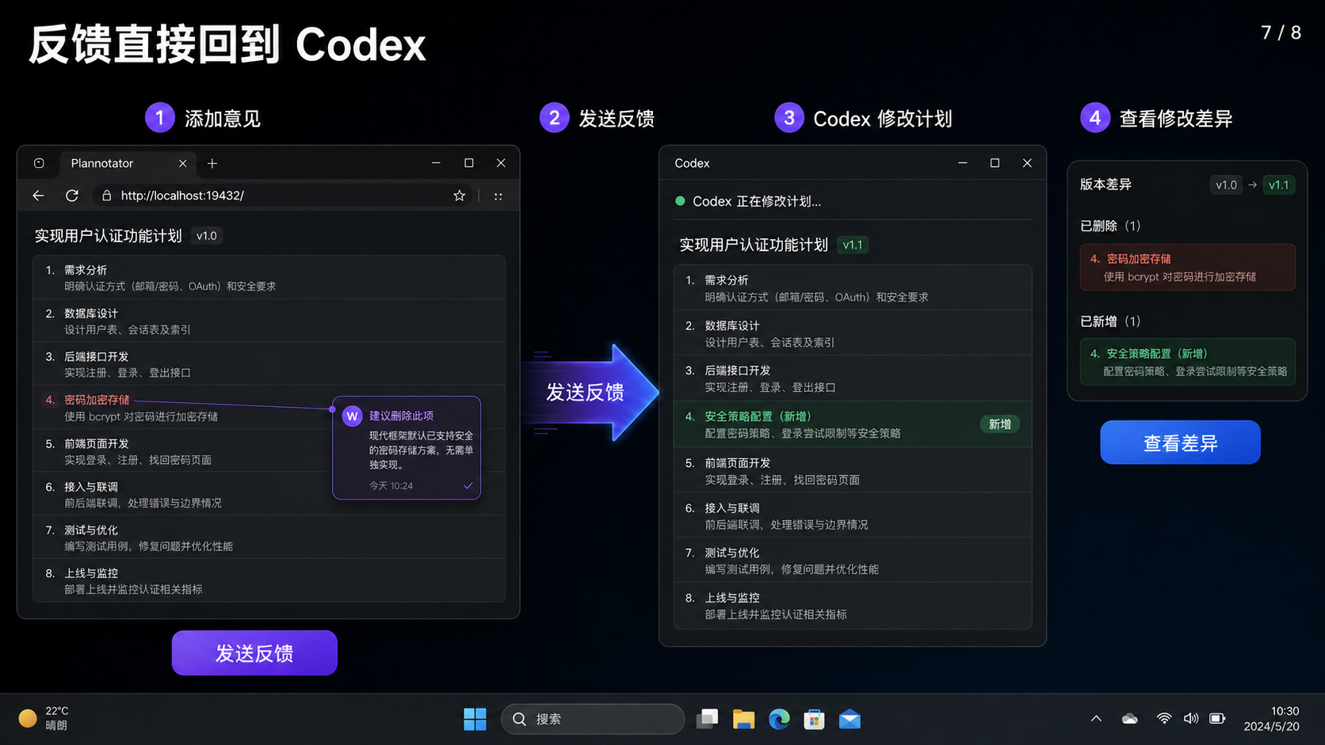1325x745 pixels.
Task: Click the 已新增 (1) heading
Action: [x=1110, y=321]
